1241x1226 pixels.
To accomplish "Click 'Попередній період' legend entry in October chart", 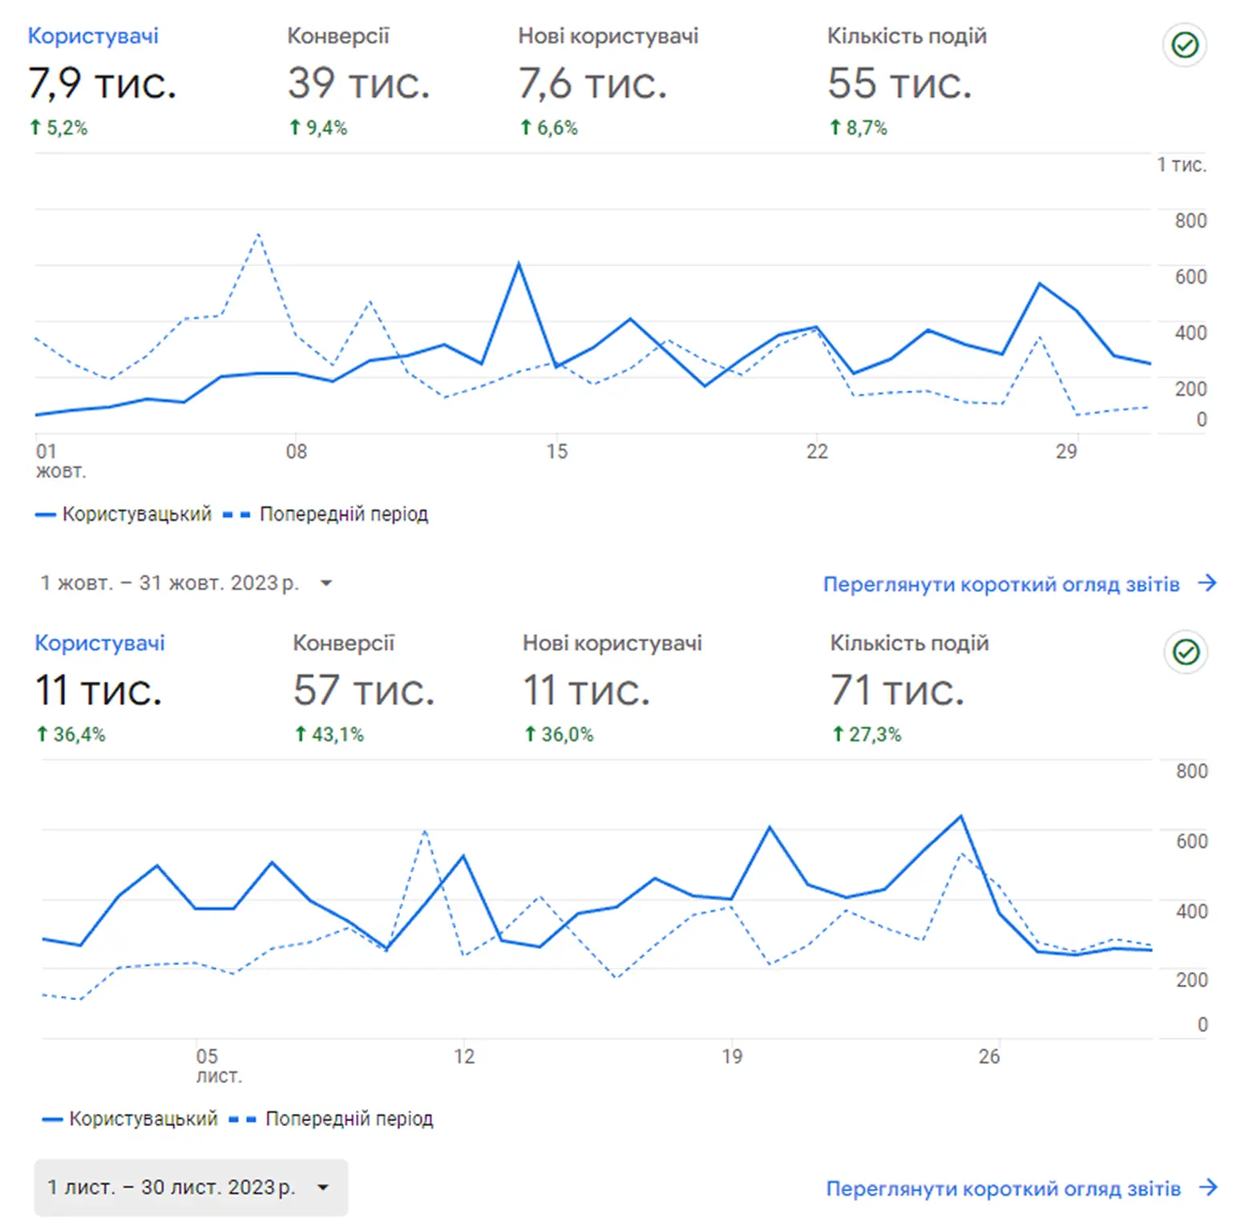I will [325, 514].
